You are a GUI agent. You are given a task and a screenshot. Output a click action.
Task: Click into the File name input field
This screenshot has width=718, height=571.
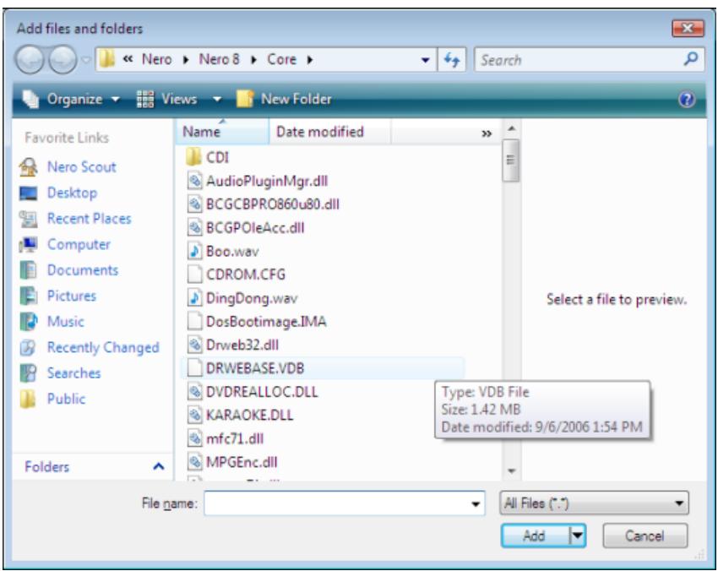coord(338,503)
